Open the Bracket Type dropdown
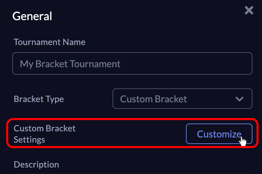The height and width of the screenshot is (174, 262). pos(183,99)
